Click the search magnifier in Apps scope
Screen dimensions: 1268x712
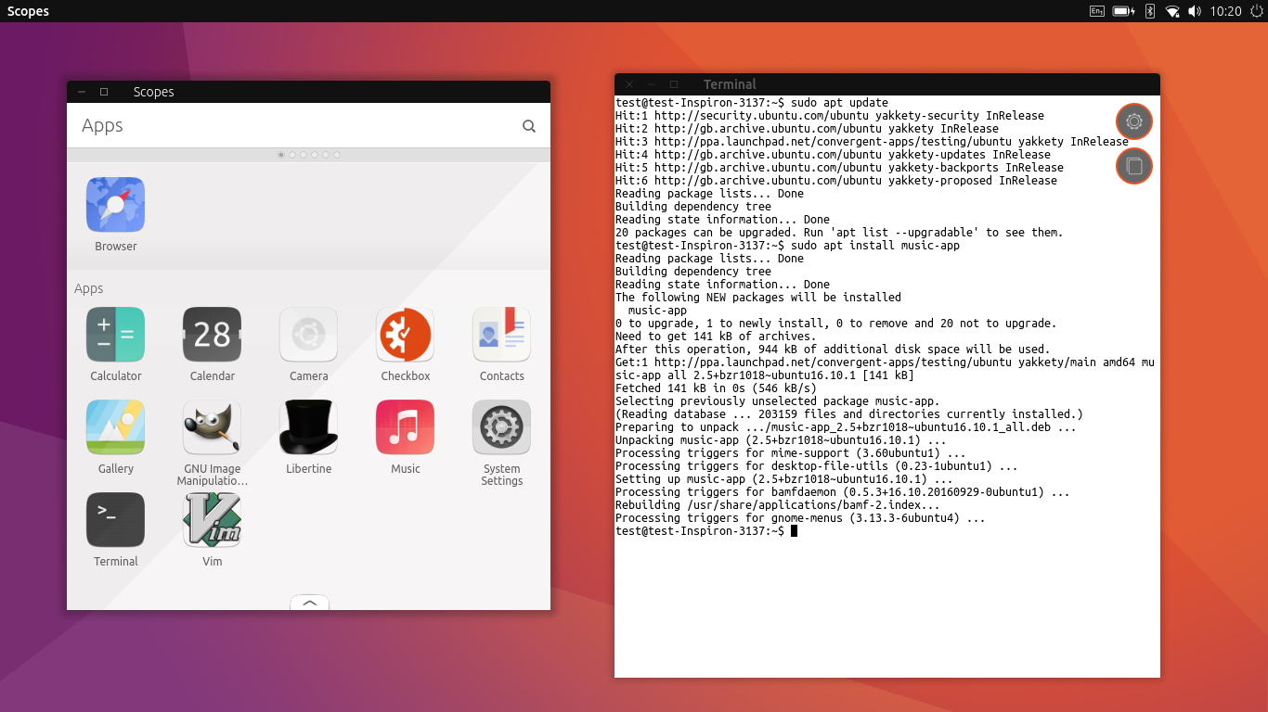(x=529, y=126)
